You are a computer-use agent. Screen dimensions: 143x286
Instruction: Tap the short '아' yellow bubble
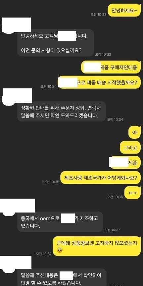(x=135, y=132)
